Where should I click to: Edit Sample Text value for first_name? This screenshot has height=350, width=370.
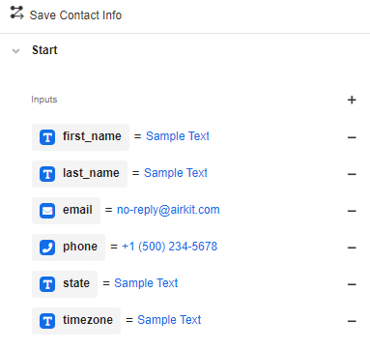tap(178, 136)
